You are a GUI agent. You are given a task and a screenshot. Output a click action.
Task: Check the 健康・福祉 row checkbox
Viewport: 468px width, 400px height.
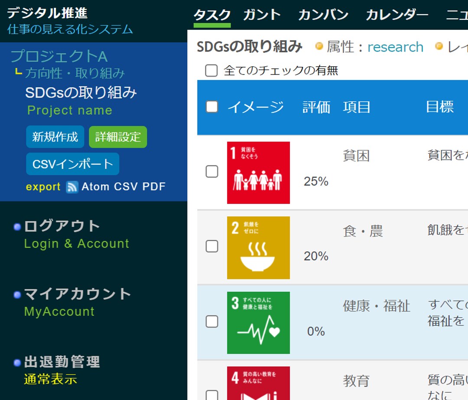point(212,321)
